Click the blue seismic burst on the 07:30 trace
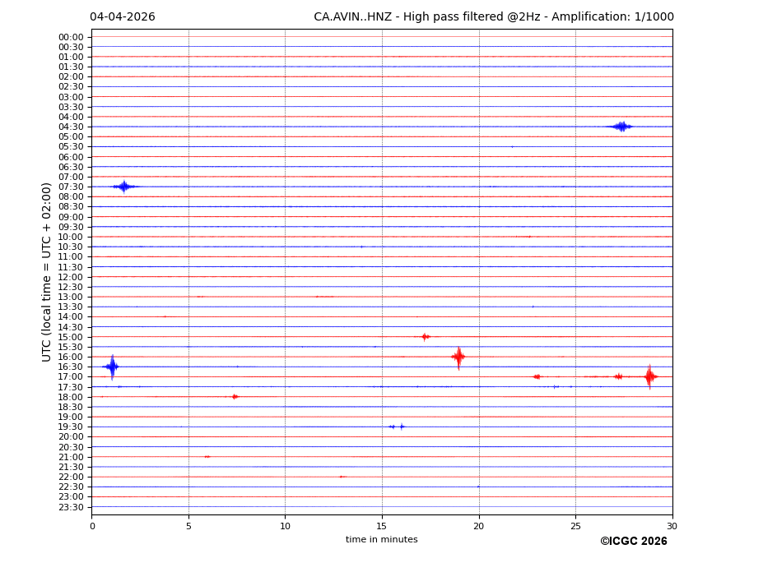This screenshot has height=572, width=763. (123, 187)
